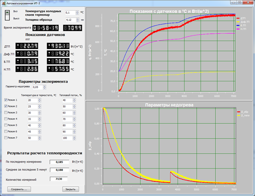Check the Режим 3 checkbox
This screenshot has width=255, height=196.
tap(6, 112)
